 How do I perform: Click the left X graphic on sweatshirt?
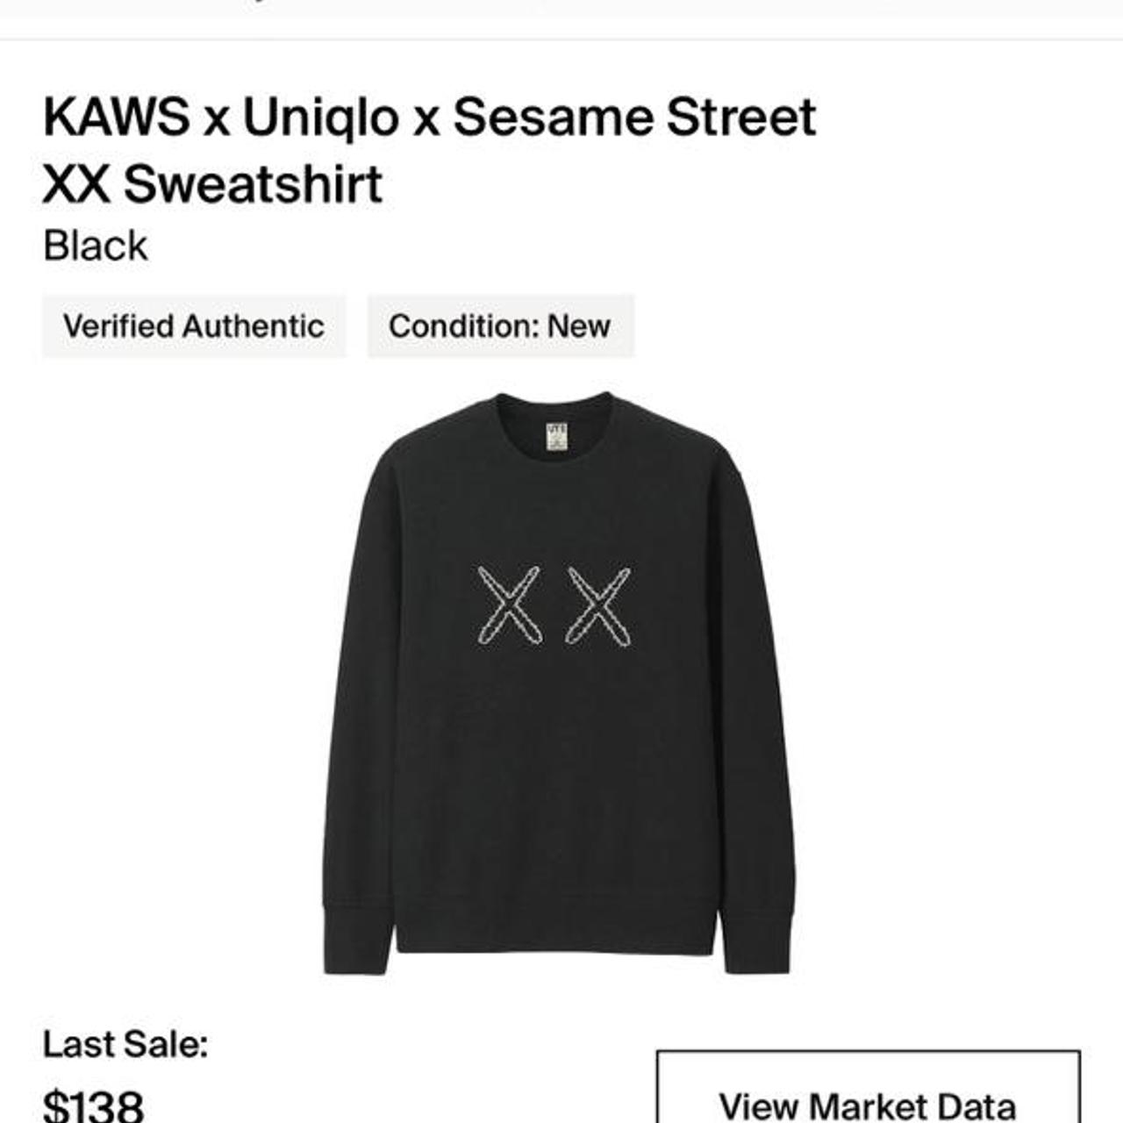(x=509, y=606)
